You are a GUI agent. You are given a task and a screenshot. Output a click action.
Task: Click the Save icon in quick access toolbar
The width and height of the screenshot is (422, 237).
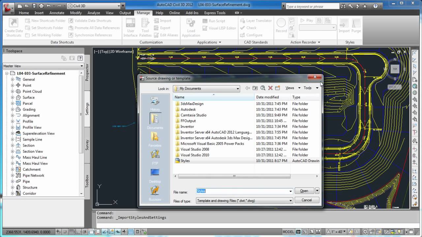click(34, 6)
